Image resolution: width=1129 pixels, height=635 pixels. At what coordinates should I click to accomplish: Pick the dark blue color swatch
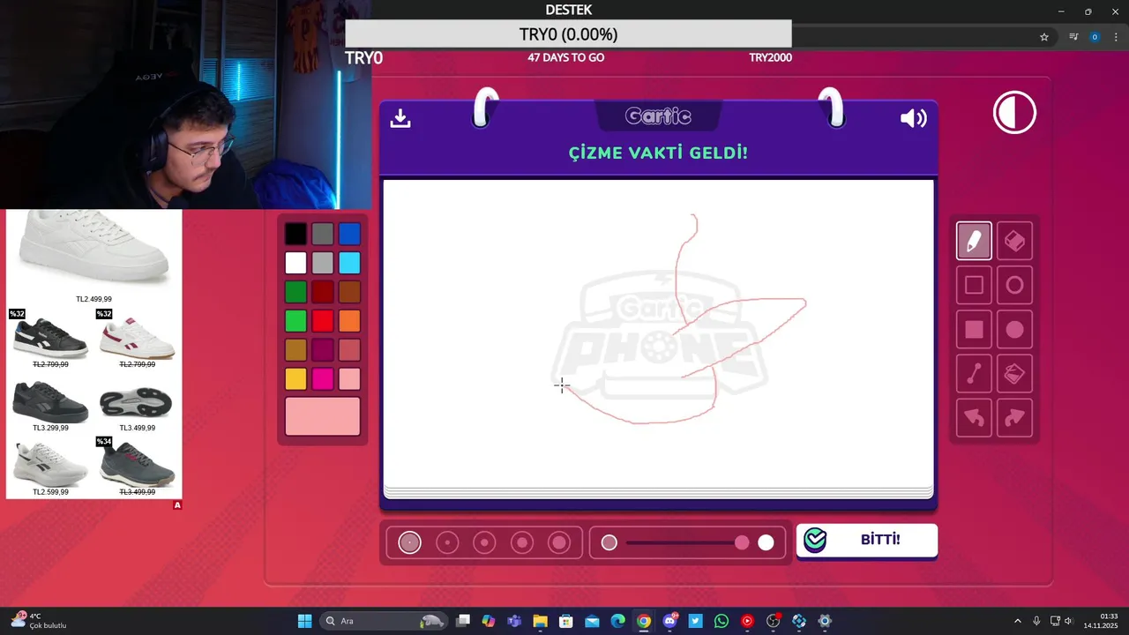point(350,234)
